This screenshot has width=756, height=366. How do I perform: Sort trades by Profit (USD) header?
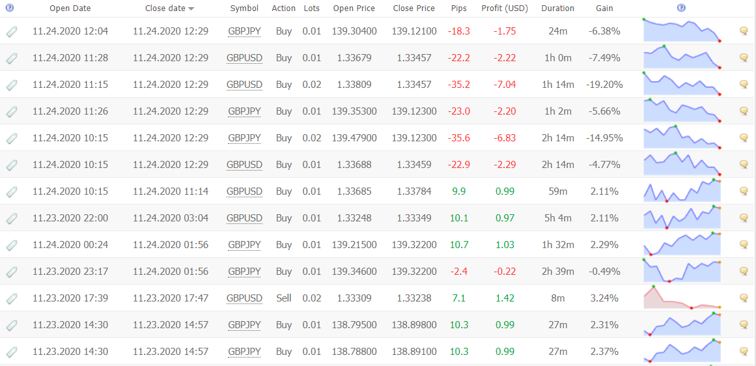504,8
